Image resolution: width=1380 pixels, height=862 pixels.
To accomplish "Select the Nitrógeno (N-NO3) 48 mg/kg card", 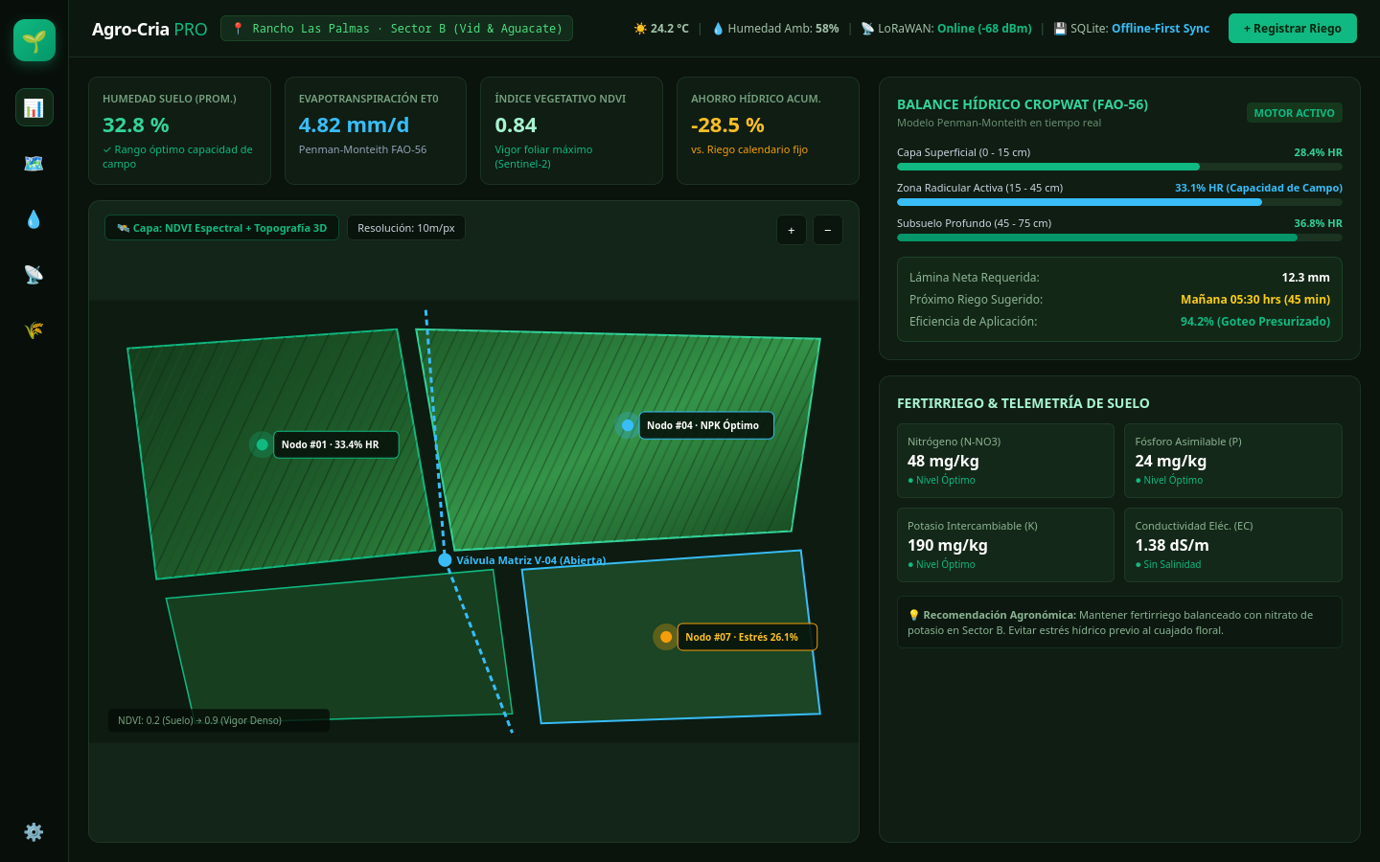I will (x=1005, y=461).
